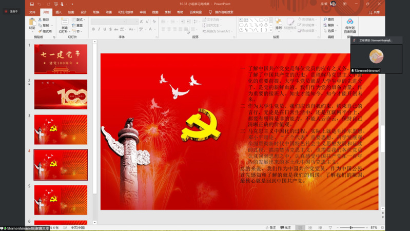The image size is (410, 231).
Task: Increase font size with large A icon
Action: [x=142, y=22]
